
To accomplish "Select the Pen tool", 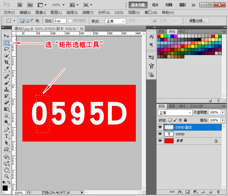I will pos(7,130).
